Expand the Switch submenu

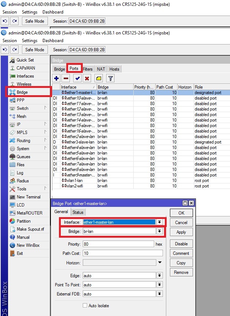click(x=45, y=108)
